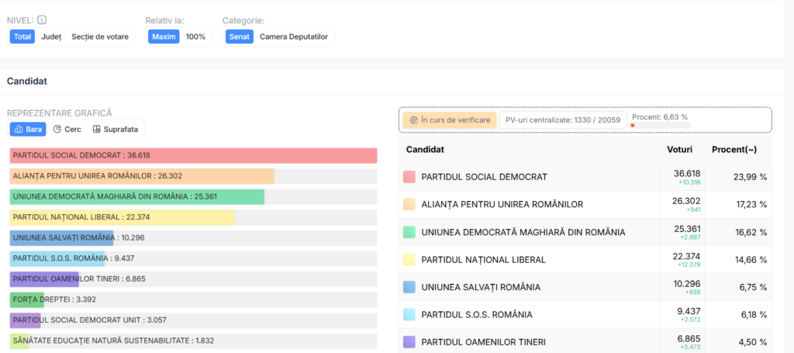Set relative scale to 100%
The width and height of the screenshot is (794, 353).
(x=195, y=36)
